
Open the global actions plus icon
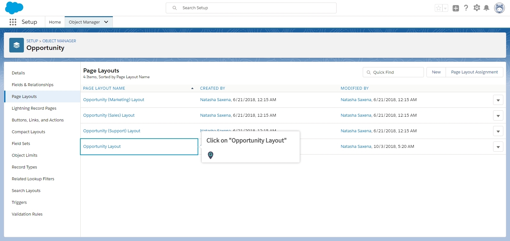click(456, 8)
